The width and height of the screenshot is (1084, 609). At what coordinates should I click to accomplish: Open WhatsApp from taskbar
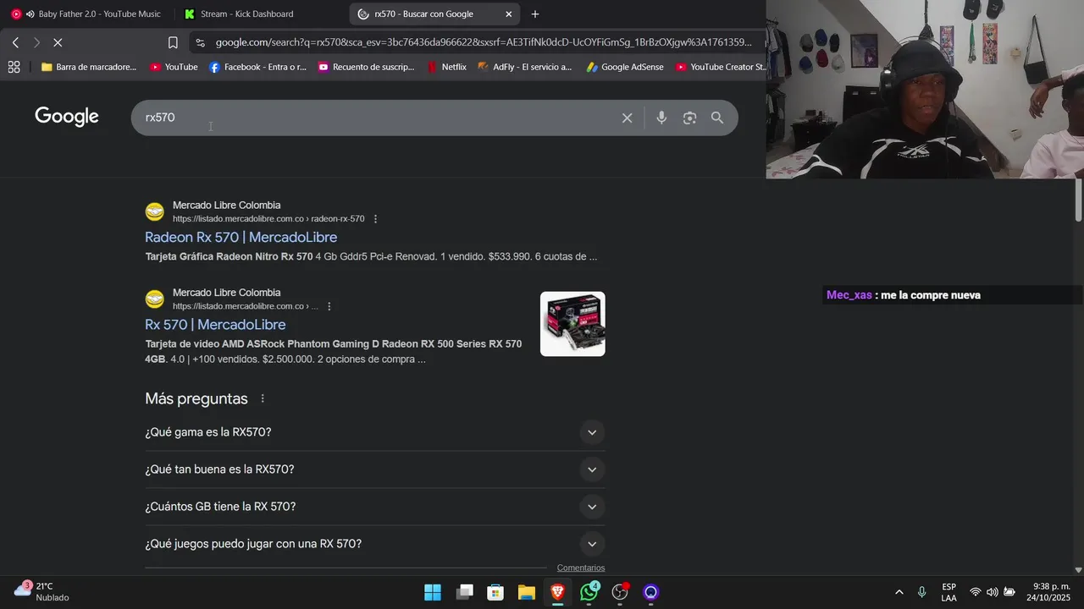tap(589, 592)
